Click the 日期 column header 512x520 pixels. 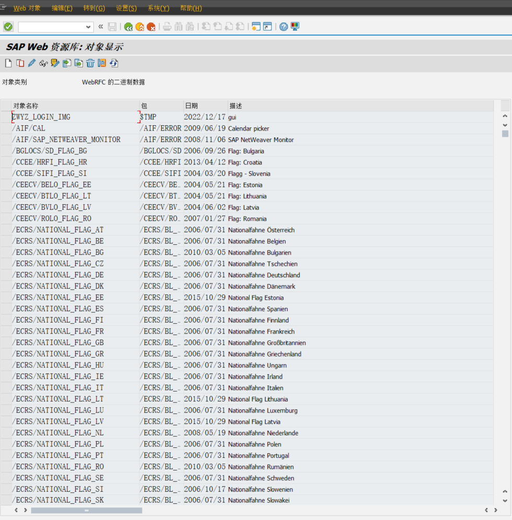click(x=206, y=106)
